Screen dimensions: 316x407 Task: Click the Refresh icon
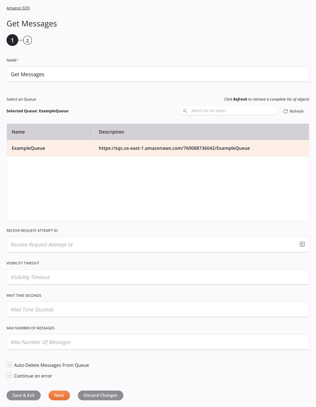click(x=285, y=111)
